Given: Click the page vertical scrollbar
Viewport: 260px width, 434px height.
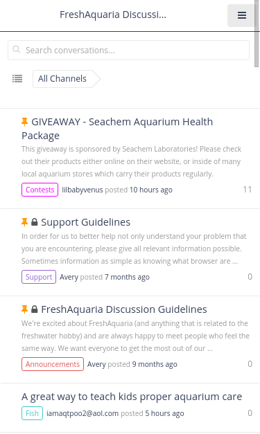Looking at the screenshot, I should click(257, 33).
